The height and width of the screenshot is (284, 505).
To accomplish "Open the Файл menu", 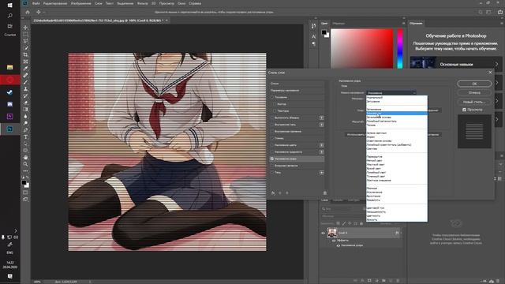I will tap(36, 3).
